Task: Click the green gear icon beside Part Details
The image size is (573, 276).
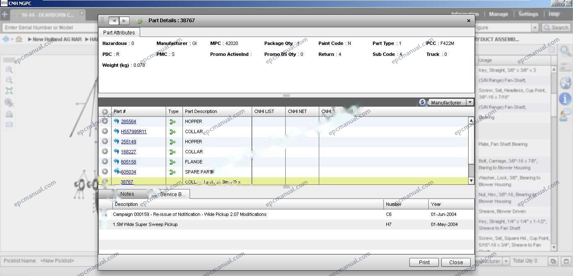Action: coord(140,21)
